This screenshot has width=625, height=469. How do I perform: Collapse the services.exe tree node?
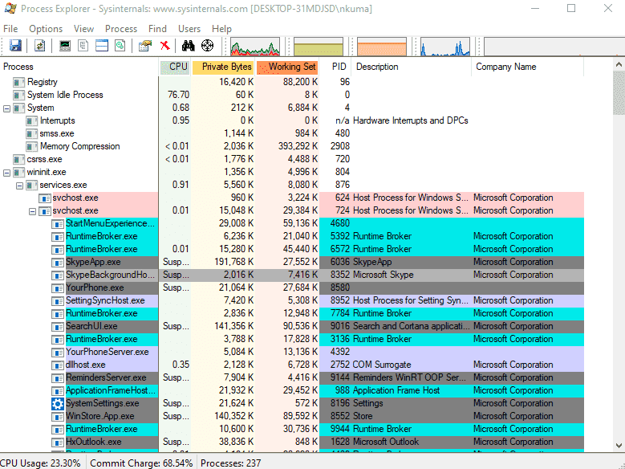(19, 186)
